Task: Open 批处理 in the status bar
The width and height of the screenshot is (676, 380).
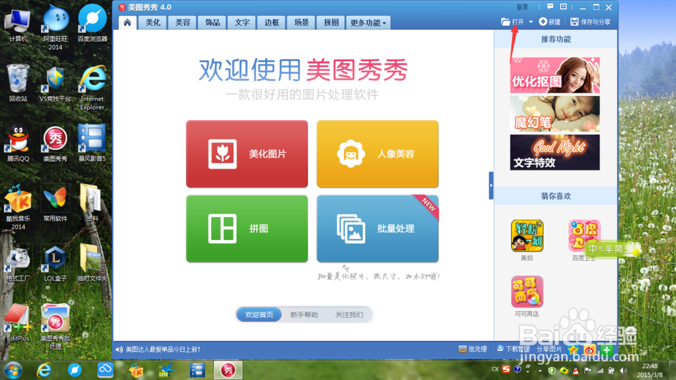Action: point(473,349)
